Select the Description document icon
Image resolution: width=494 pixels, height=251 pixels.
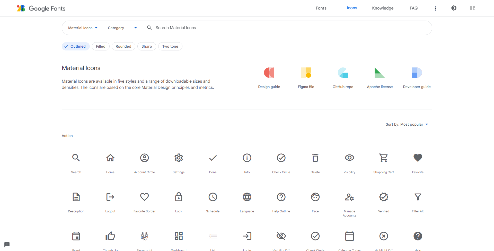[x=76, y=197]
